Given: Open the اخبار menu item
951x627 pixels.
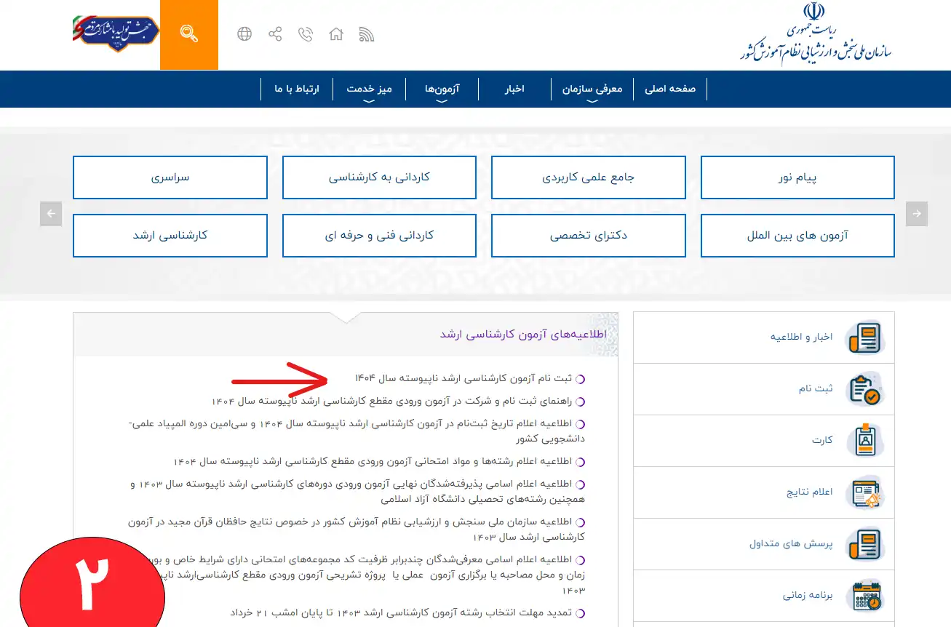Looking at the screenshot, I should 515,89.
